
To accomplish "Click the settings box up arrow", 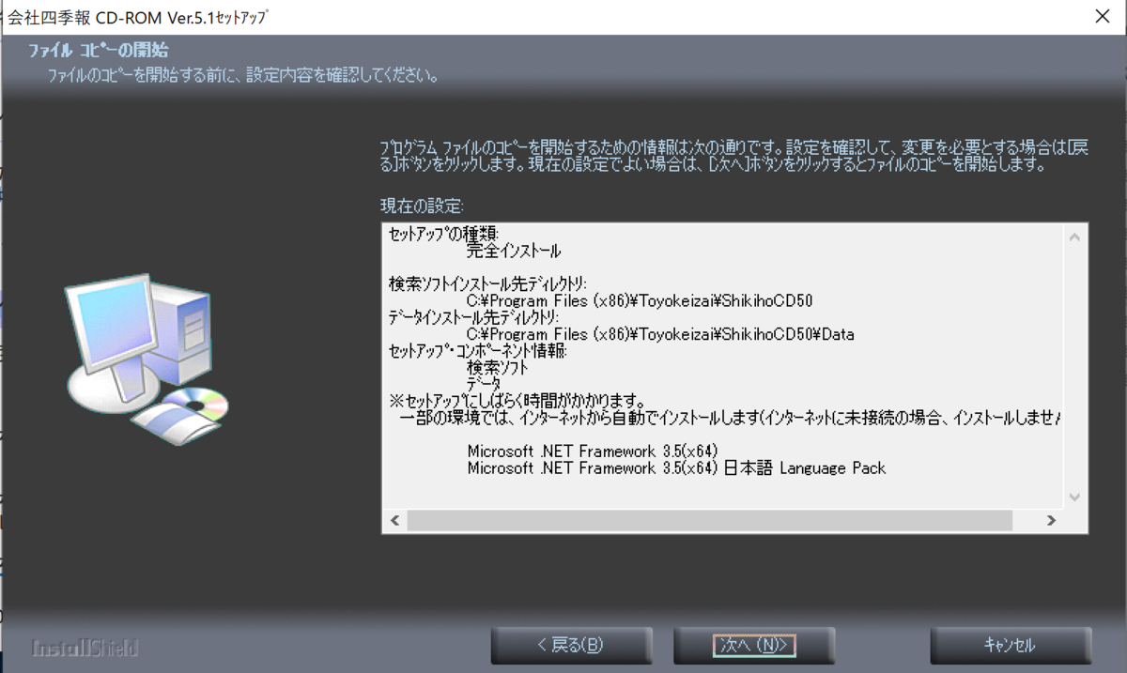I will pyautogui.click(x=1075, y=238).
